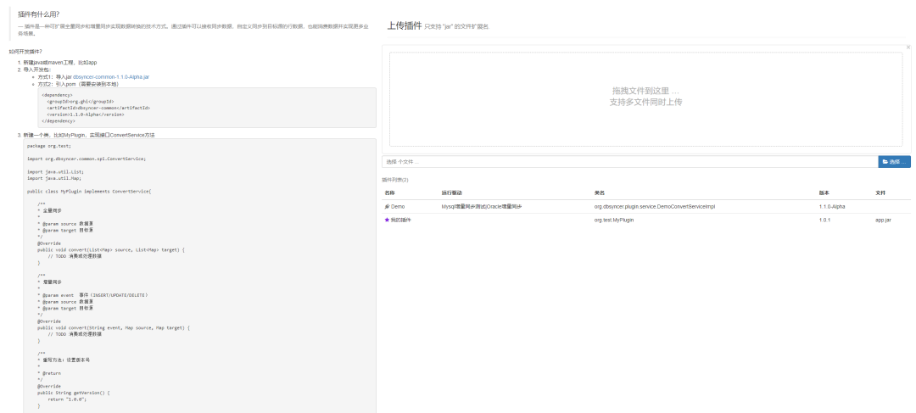The width and height of the screenshot is (916, 413).
Task: Click the app.jar file entry
Action: click(882, 220)
